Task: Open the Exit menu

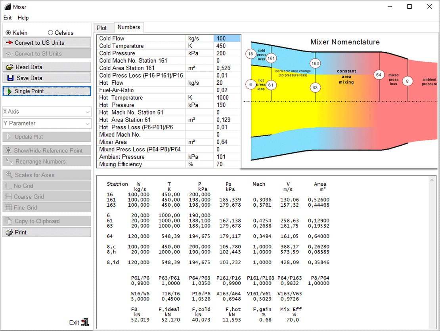Action: [8, 18]
